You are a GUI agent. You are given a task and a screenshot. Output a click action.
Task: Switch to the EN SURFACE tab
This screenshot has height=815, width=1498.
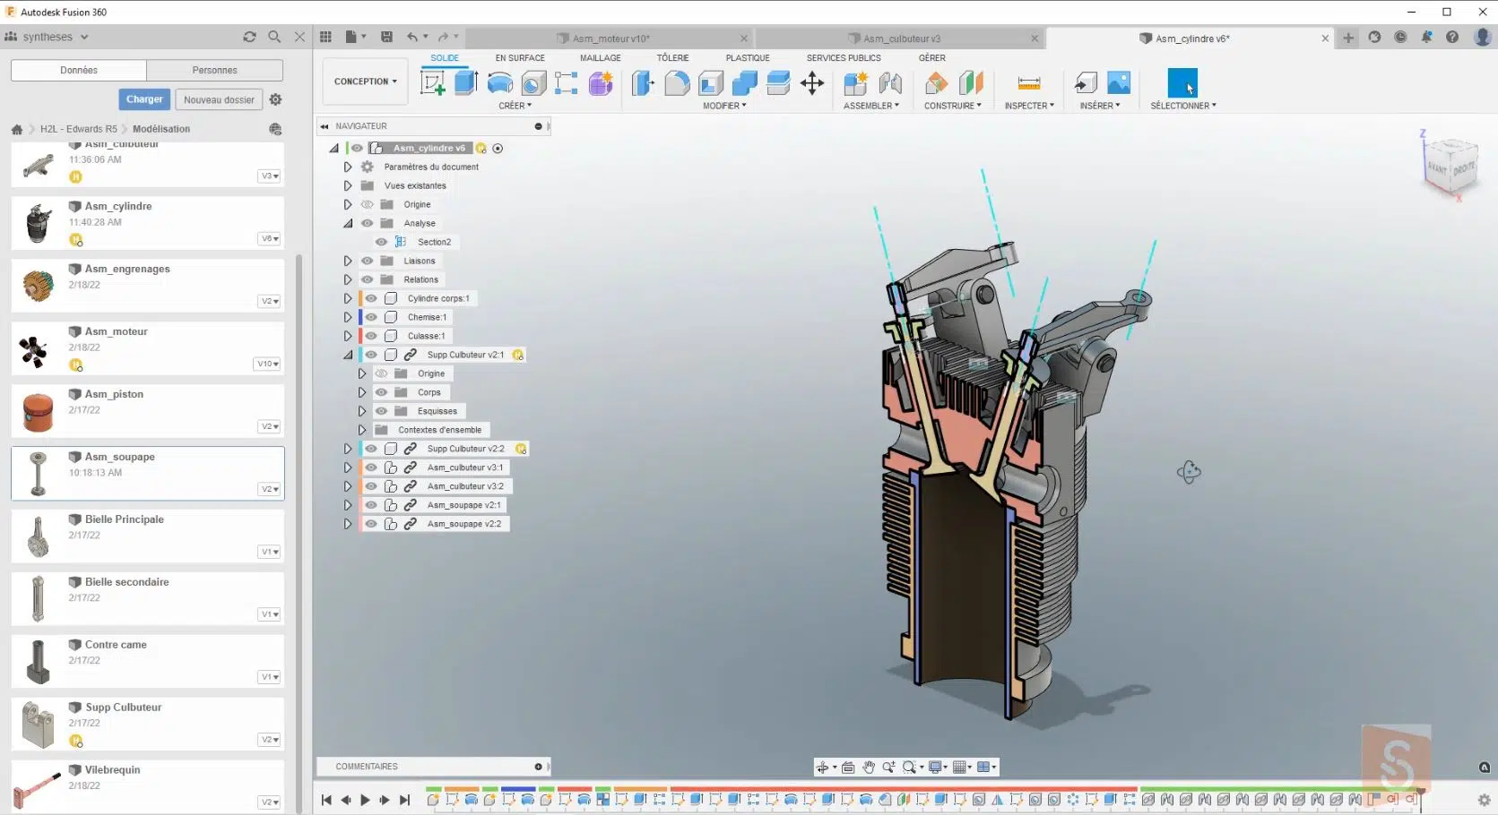click(x=520, y=58)
